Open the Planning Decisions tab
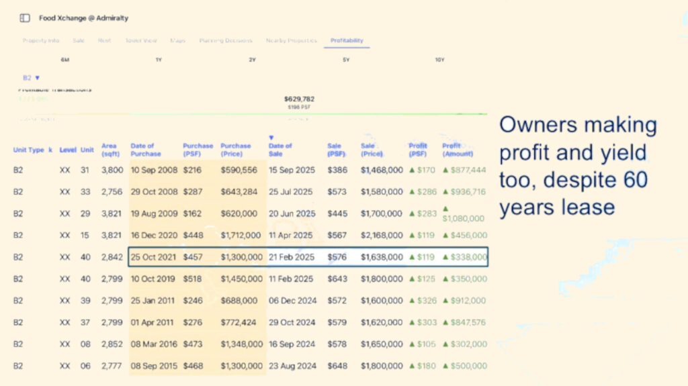 point(226,40)
